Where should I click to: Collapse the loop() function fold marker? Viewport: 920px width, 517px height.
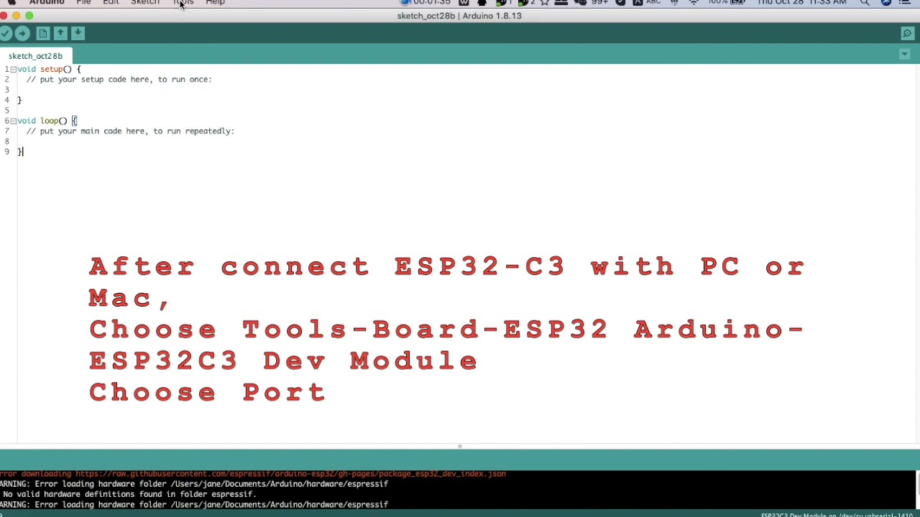click(13, 121)
